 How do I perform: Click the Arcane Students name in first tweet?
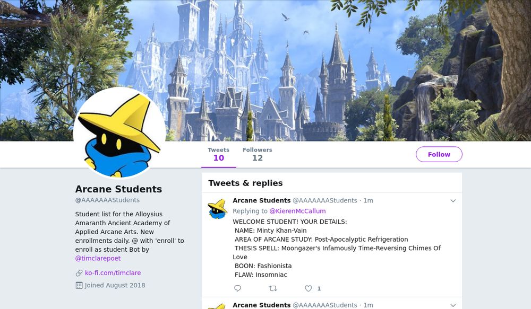click(x=261, y=200)
